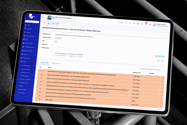Open the three-dot menu for checklist row 2
187x125 pixels.
coord(162,82)
